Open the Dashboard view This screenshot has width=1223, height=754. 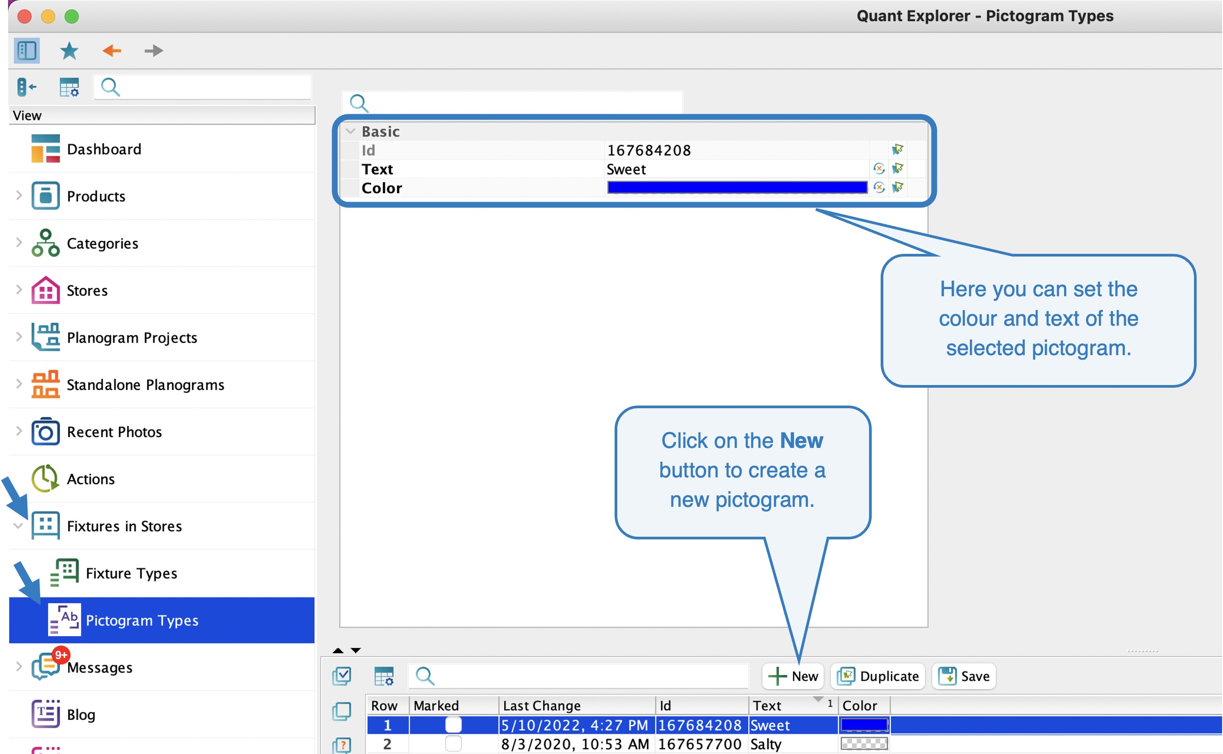tap(162, 149)
